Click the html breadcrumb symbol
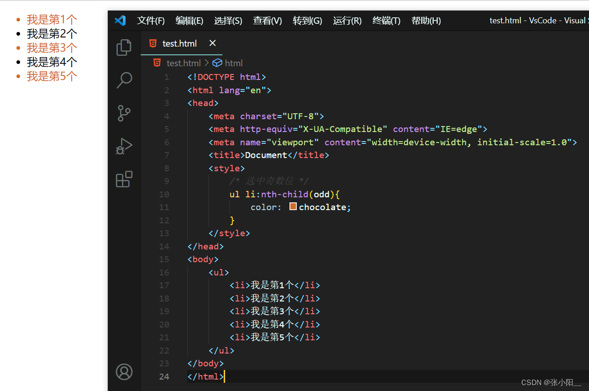The height and width of the screenshot is (391, 589). [234, 63]
